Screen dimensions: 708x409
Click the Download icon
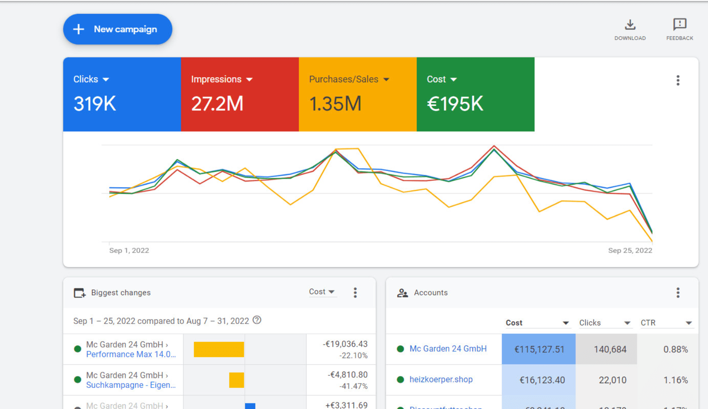pyautogui.click(x=630, y=25)
